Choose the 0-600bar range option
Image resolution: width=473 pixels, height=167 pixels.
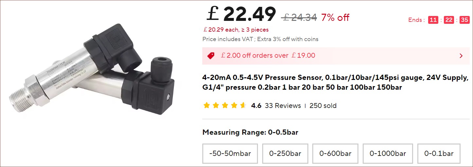click(x=335, y=154)
